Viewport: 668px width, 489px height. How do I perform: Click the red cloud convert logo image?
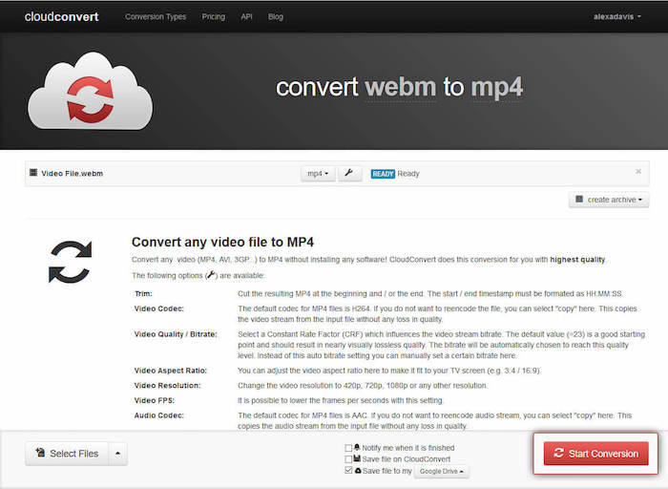[90, 91]
